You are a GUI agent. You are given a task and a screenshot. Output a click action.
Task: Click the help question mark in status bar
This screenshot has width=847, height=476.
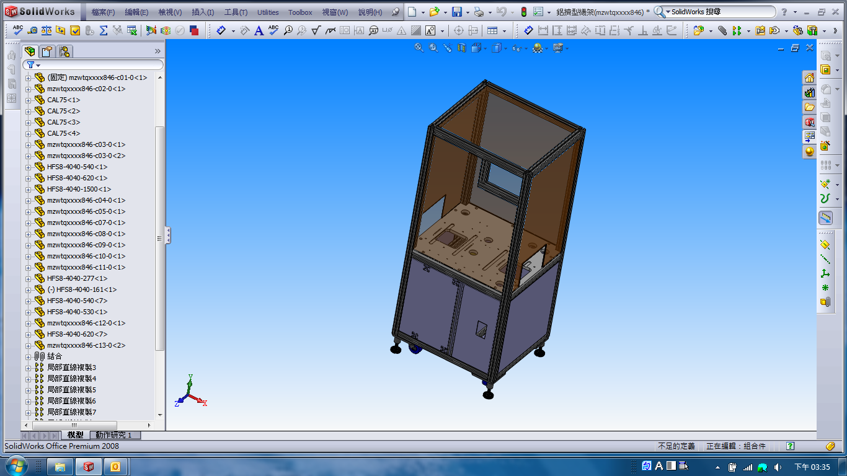pyautogui.click(x=790, y=446)
